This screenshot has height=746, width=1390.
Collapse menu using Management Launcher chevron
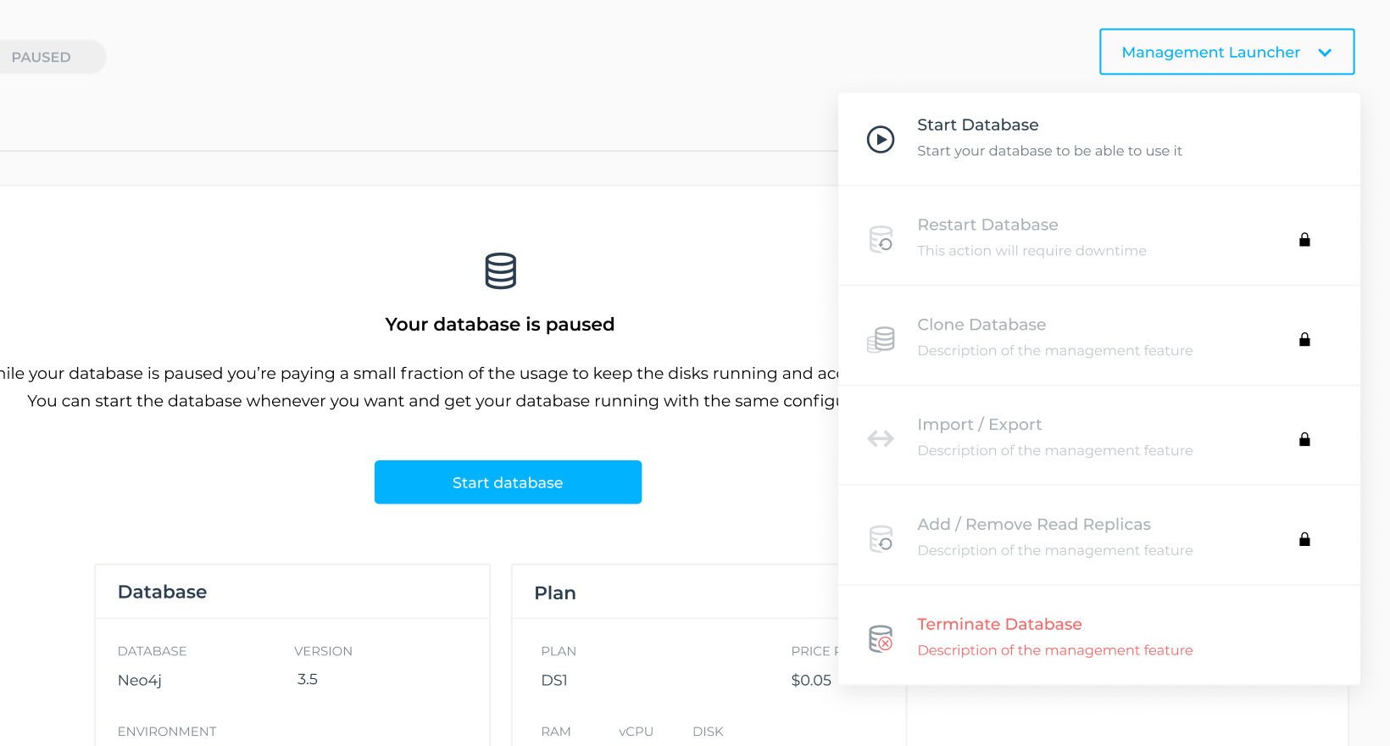[1325, 53]
